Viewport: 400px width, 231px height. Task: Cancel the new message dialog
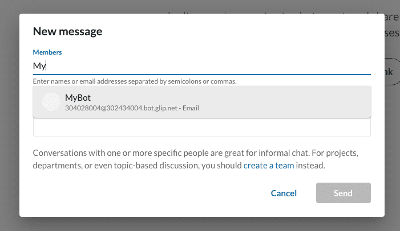284,193
